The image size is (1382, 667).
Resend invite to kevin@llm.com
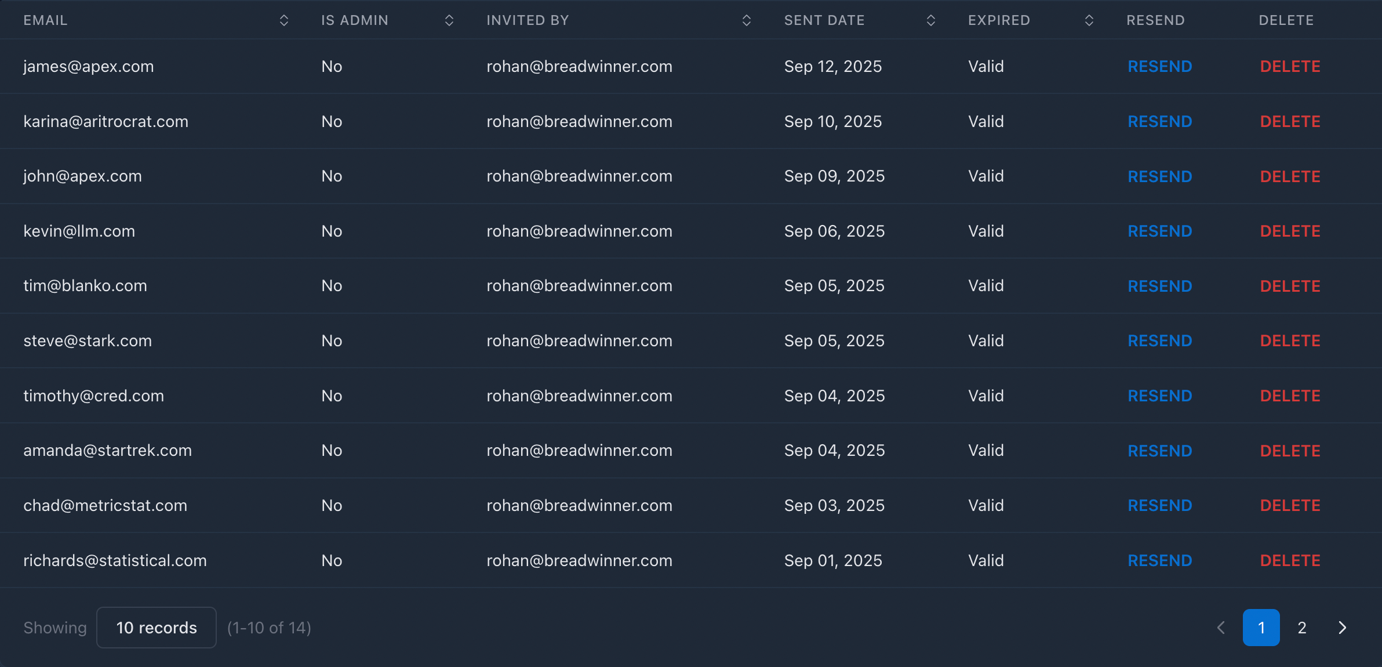1160,231
